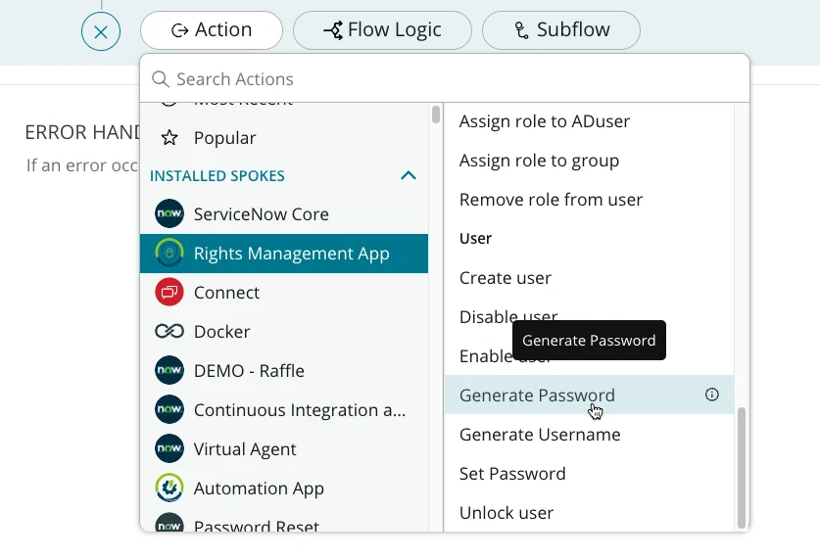
Task: Collapse the Installed Spokes section
Action: pos(409,175)
